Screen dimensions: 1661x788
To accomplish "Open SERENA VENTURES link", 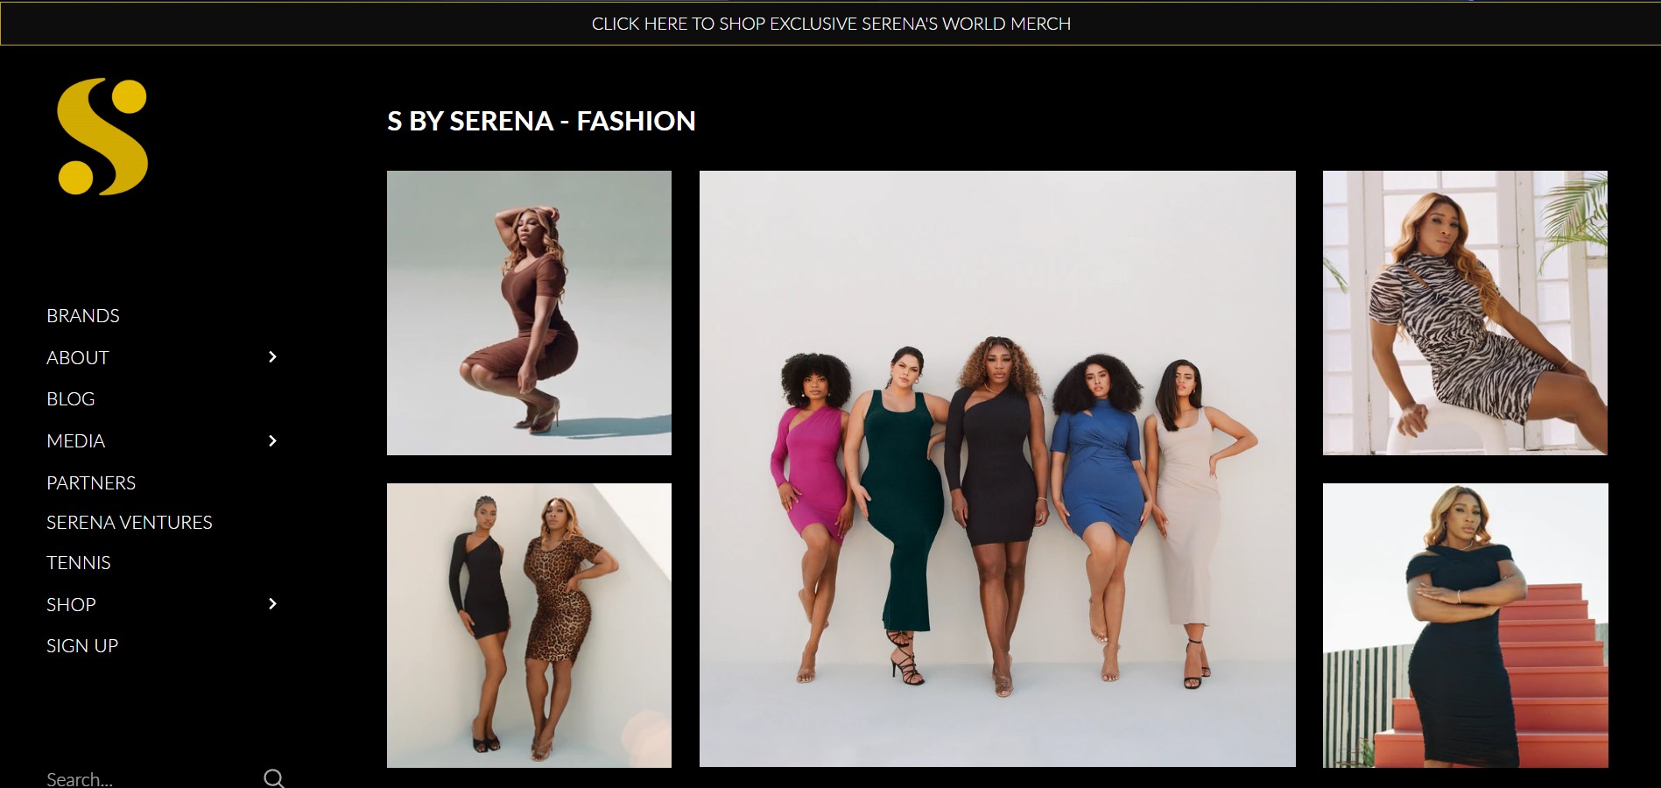I will click(130, 523).
